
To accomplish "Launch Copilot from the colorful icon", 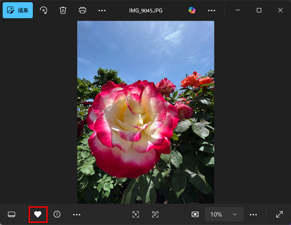I will coord(192,10).
